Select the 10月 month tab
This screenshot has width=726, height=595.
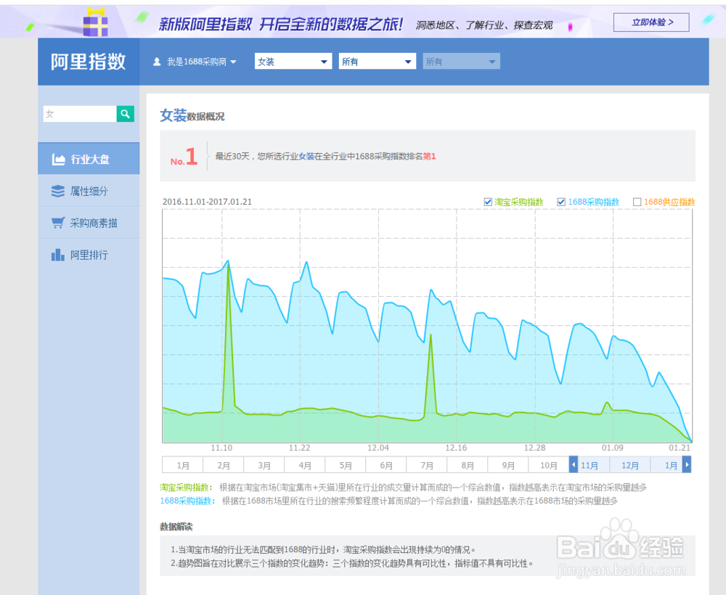point(549,465)
